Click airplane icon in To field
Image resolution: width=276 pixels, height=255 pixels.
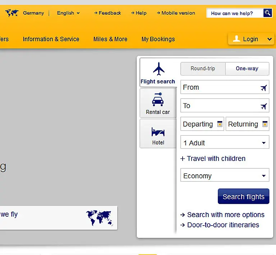click(264, 106)
